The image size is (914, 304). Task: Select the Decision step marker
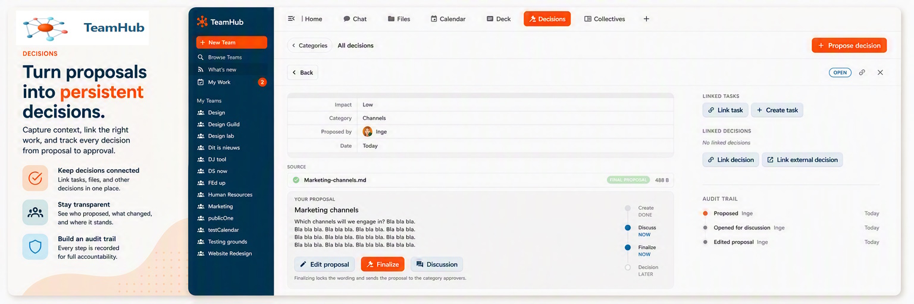tap(628, 268)
